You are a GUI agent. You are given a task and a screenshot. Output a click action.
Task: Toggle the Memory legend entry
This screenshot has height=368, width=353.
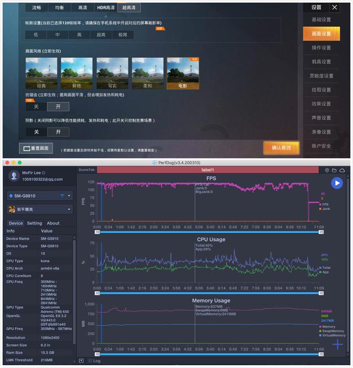click(x=327, y=327)
